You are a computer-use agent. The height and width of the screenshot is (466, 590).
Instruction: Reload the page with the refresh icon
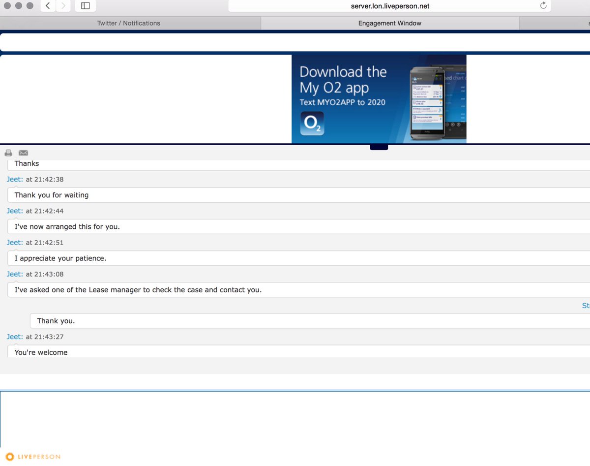point(543,6)
